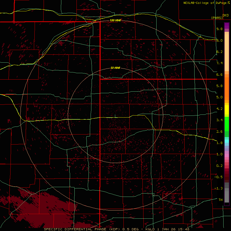Click the 100 NMI range ring label
This screenshot has height=231, width=231.
[x=115, y=20]
